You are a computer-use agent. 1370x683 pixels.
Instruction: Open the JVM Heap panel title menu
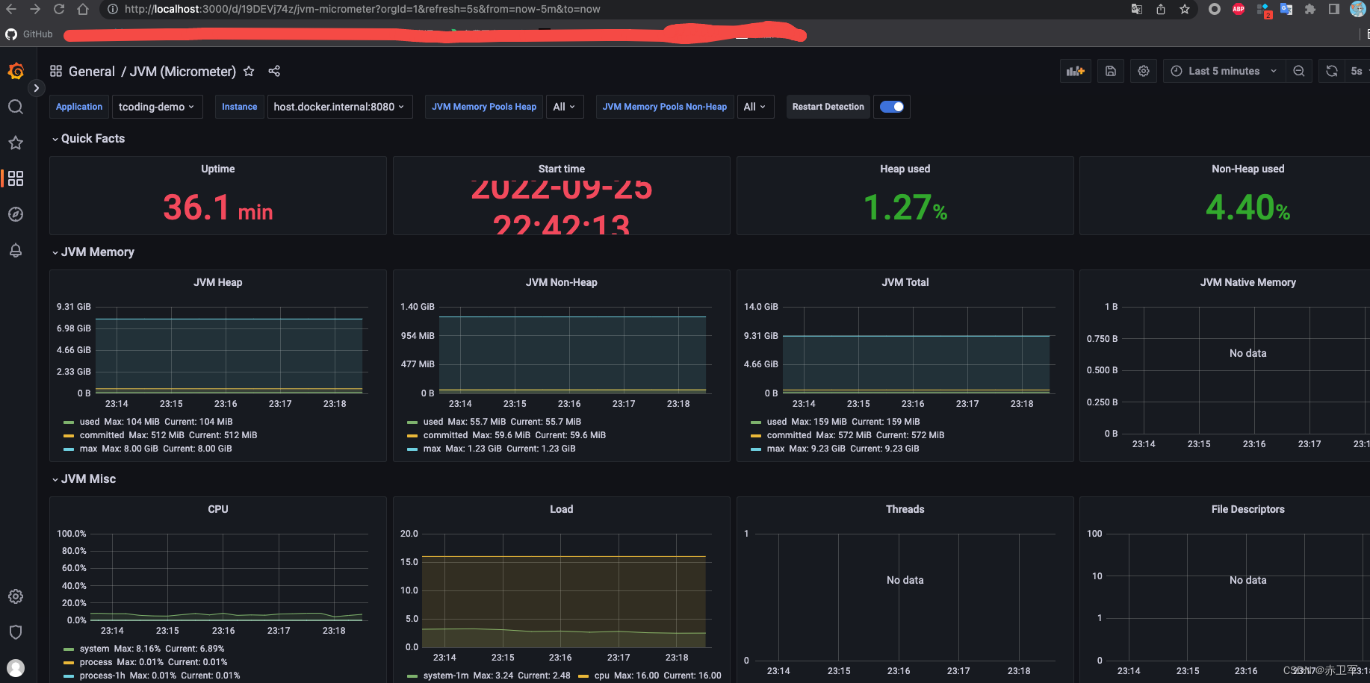click(218, 282)
